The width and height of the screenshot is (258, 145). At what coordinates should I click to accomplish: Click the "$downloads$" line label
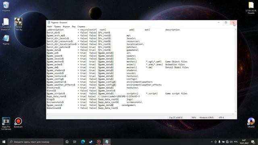[54, 108]
